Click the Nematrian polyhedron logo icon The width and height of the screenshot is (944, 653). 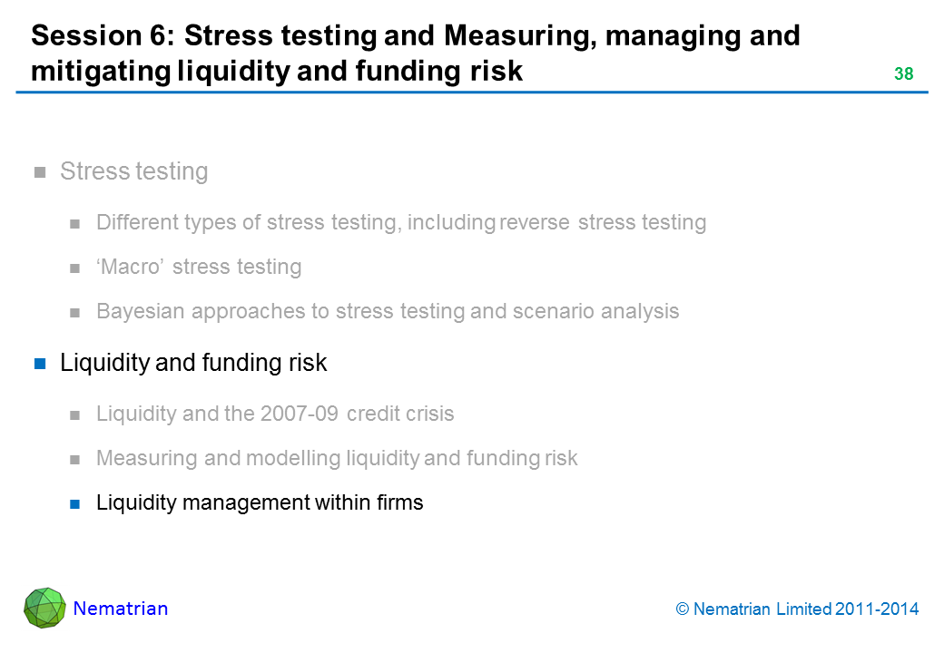[x=44, y=608]
